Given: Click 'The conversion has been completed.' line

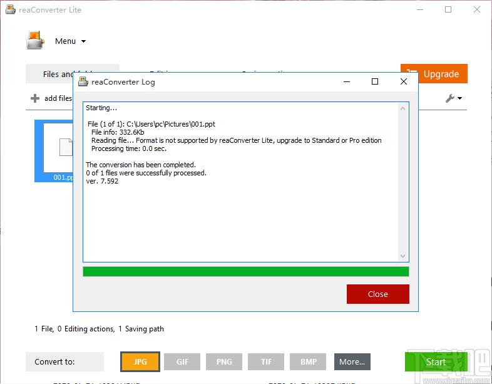Looking at the screenshot, I should coord(141,165).
